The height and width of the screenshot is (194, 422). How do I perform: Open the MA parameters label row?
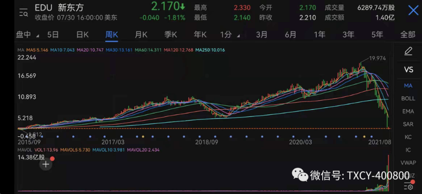(121, 50)
